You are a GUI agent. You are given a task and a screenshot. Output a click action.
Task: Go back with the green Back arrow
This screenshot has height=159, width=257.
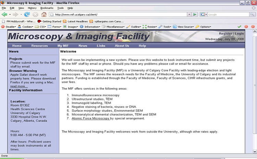(x=4, y=15)
